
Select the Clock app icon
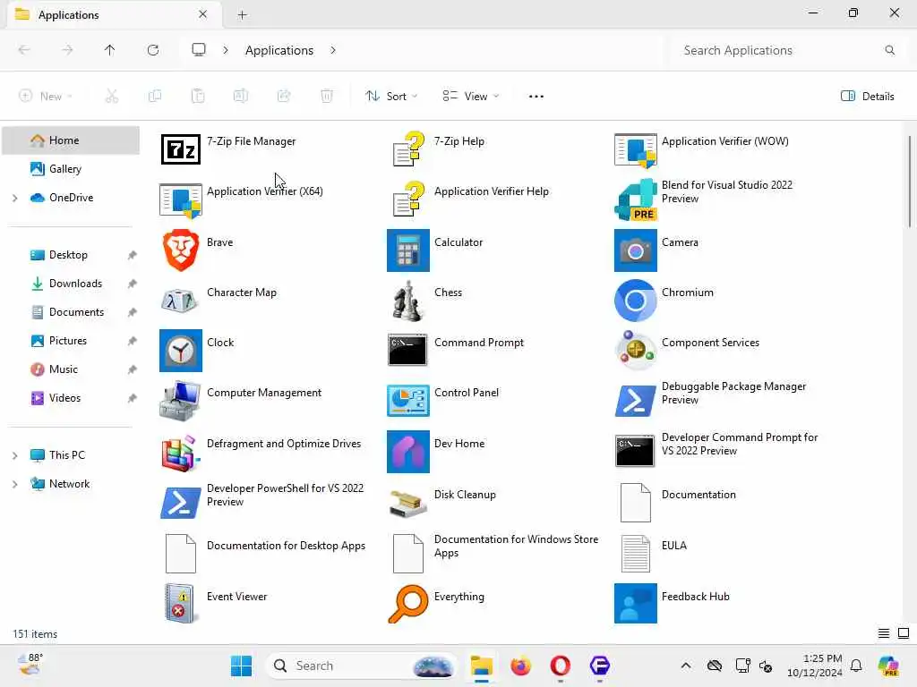(x=181, y=351)
